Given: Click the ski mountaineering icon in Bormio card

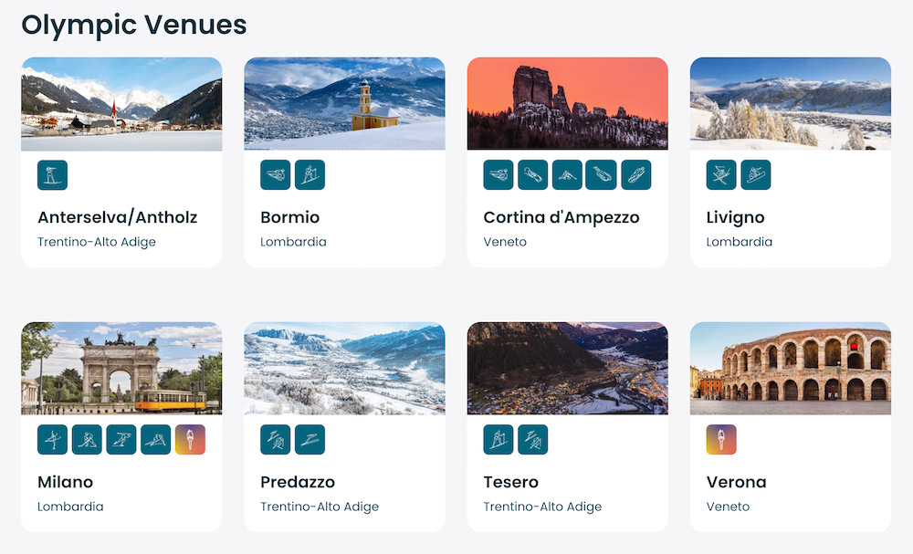Looking at the screenshot, I should tap(310, 175).
